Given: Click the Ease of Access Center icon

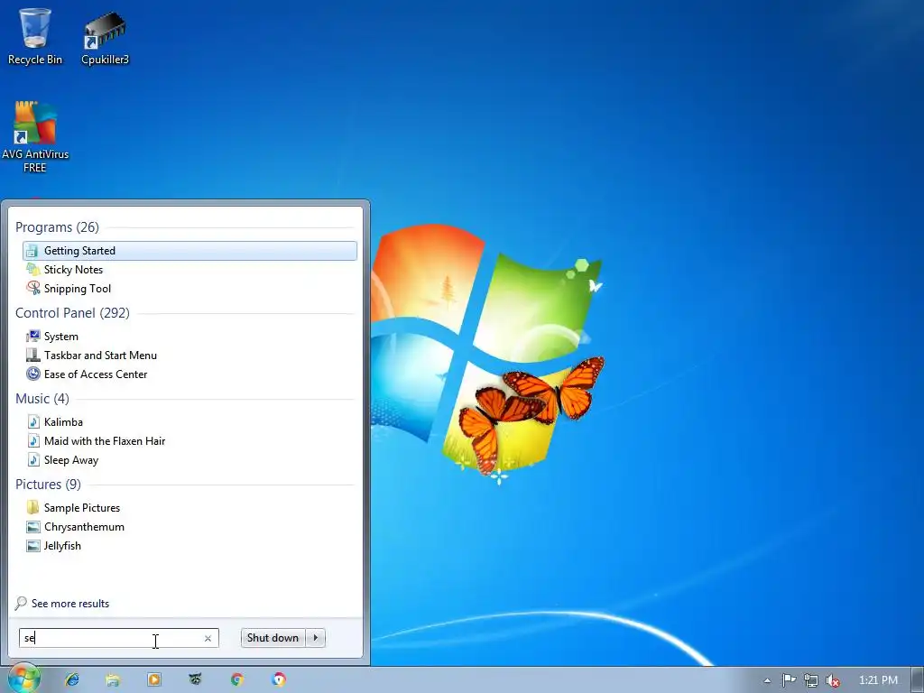Looking at the screenshot, I should (33, 374).
